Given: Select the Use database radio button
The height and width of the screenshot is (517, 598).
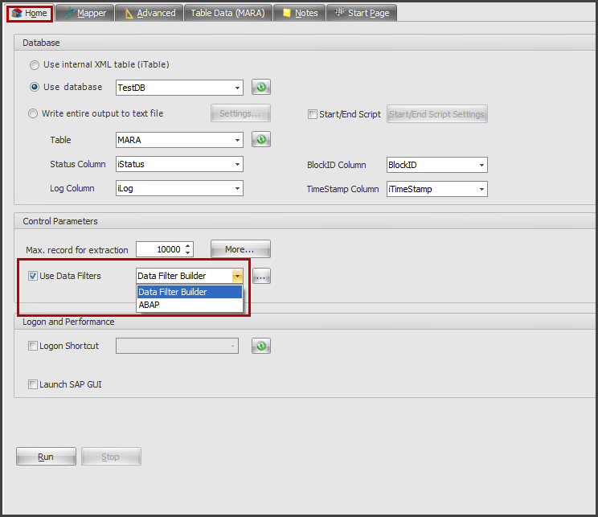Looking at the screenshot, I should [x=35, y=87].
